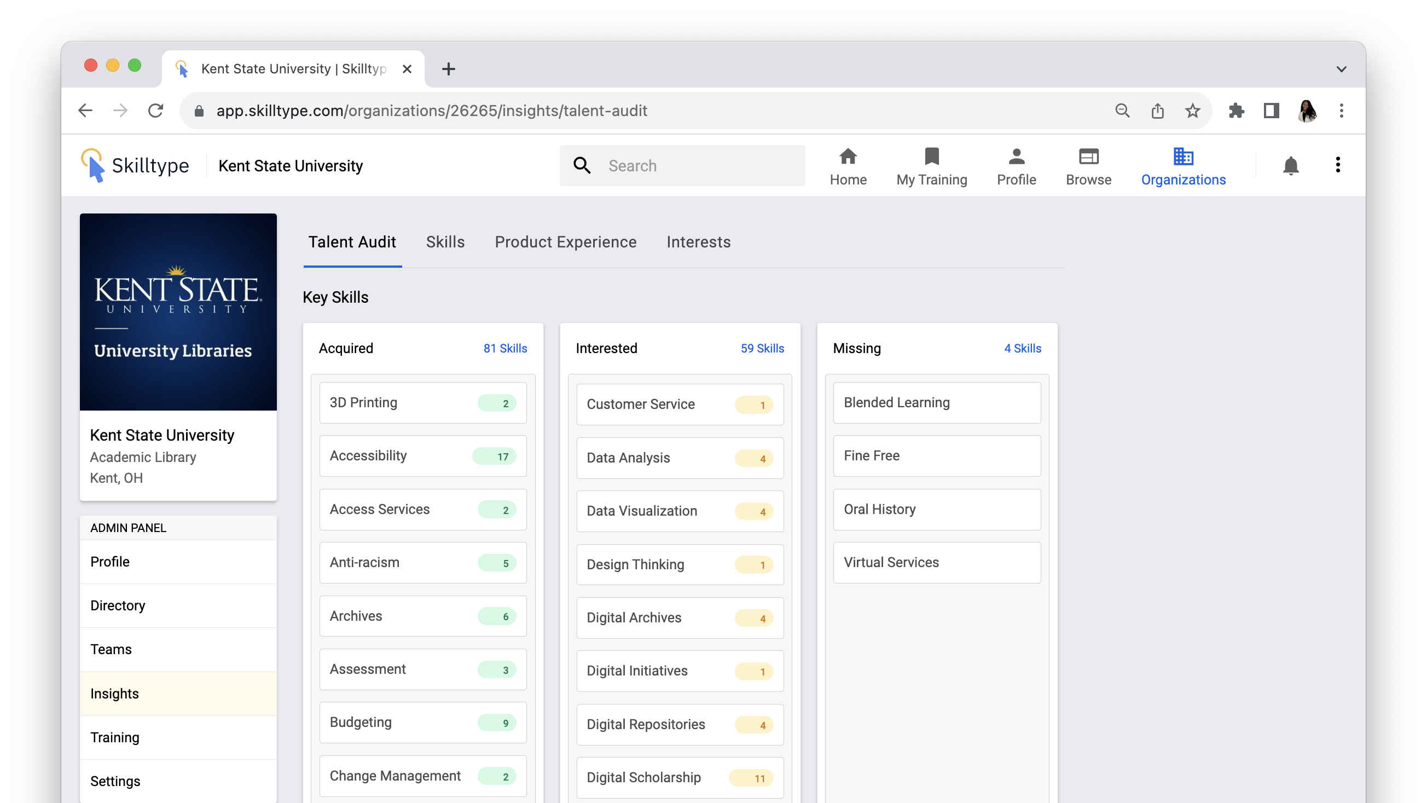Click the Browse icon
This screenshot has width=1427, height=803.
coord(1088,157)
